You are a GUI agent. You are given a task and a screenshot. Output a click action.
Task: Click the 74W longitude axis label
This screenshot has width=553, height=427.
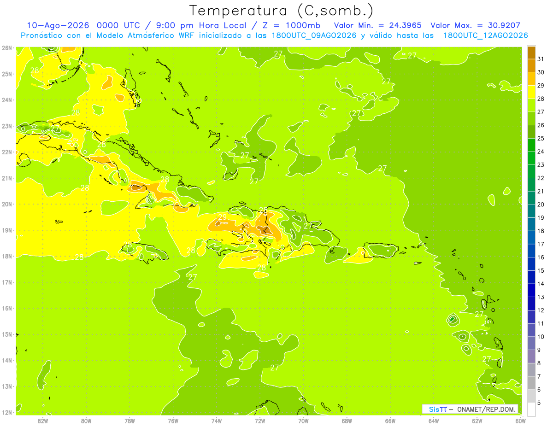click(x=217, y=421)
